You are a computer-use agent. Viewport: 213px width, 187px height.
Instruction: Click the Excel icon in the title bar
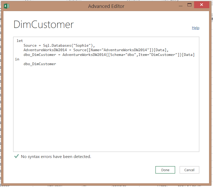pyautogui.click(x=7, y=6)
